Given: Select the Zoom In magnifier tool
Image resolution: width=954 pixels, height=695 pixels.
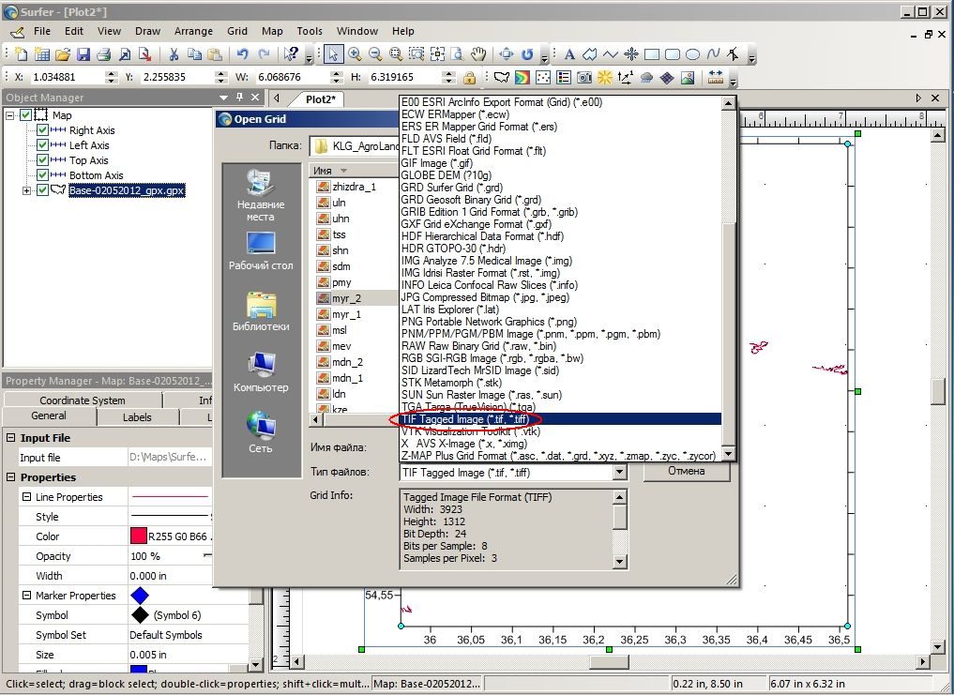Looking at the screenshot, I should [355, 54].
